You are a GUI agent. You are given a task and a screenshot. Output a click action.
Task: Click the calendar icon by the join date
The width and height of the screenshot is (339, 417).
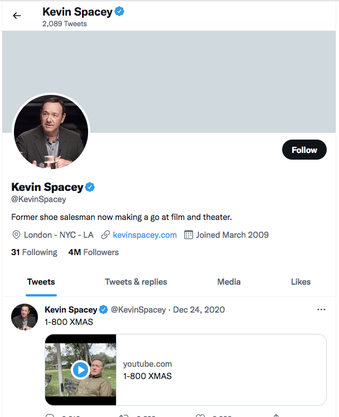(x=188, y=235)
